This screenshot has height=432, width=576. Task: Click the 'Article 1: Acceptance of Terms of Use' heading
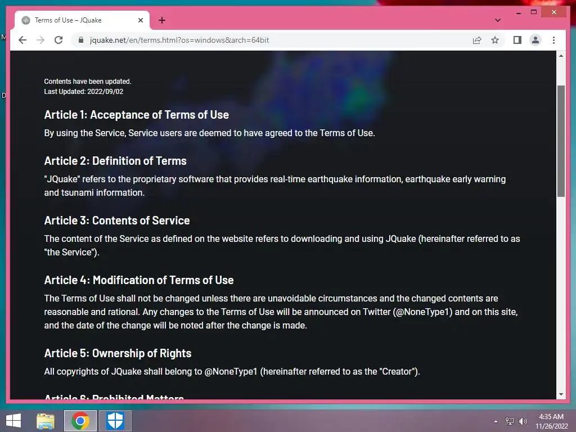pos(136,115)
